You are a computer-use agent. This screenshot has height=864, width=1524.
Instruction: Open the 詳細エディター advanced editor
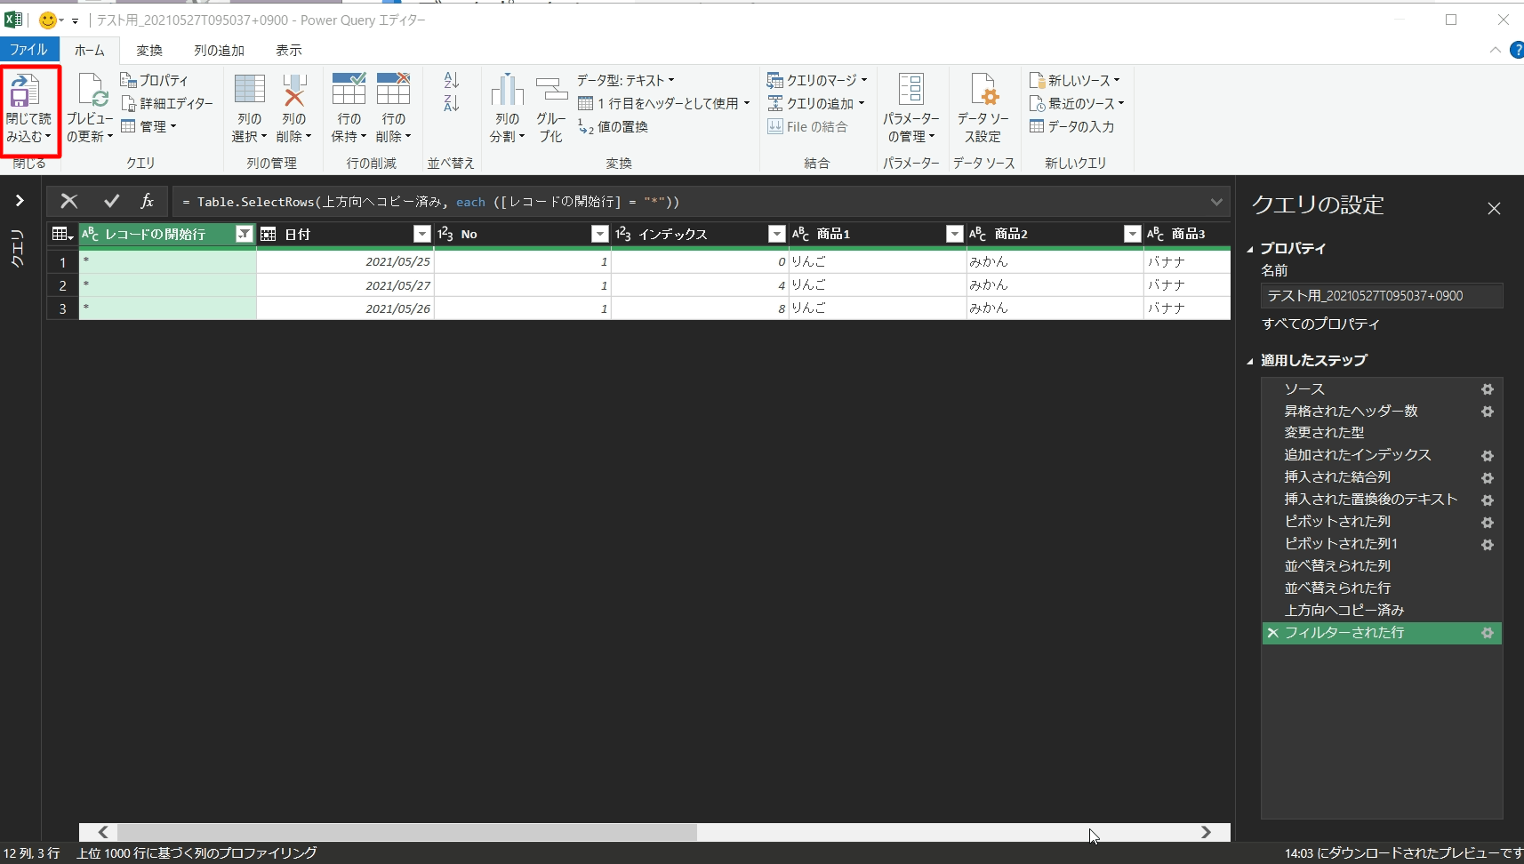(x=167, y=103)
